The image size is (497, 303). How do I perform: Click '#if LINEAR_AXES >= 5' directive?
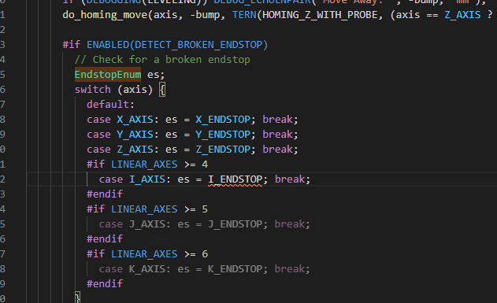pos(147,209)
